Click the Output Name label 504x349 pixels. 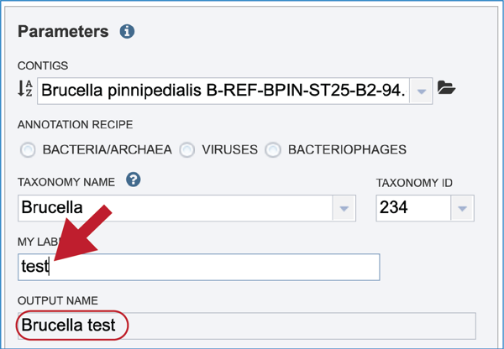[x=58, y=301]
